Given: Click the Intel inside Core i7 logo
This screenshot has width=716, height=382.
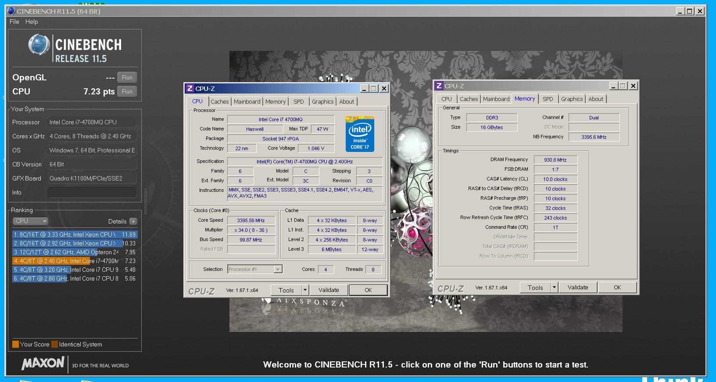Looking at the screenshot, I should tap(360, 134).
